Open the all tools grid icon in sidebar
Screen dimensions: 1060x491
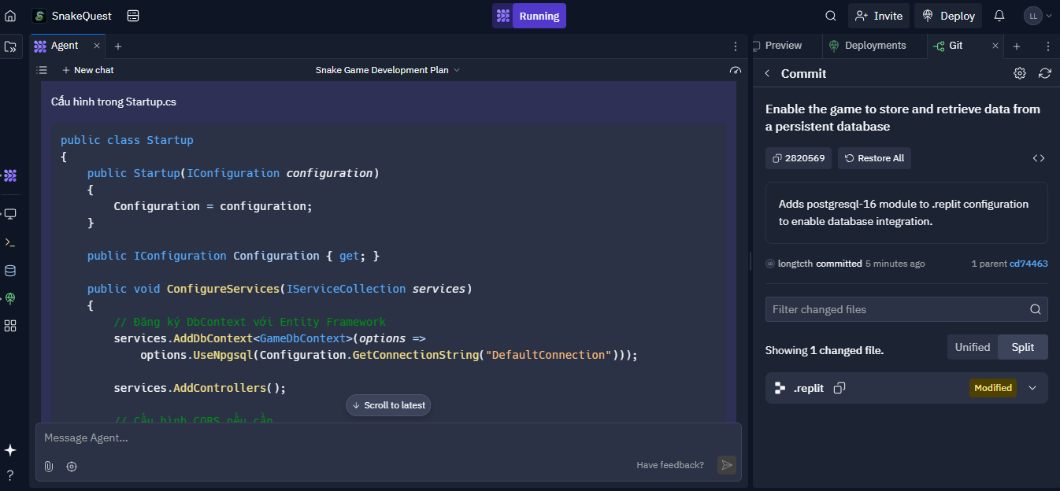pyautogui.click(x=10, y=326)
